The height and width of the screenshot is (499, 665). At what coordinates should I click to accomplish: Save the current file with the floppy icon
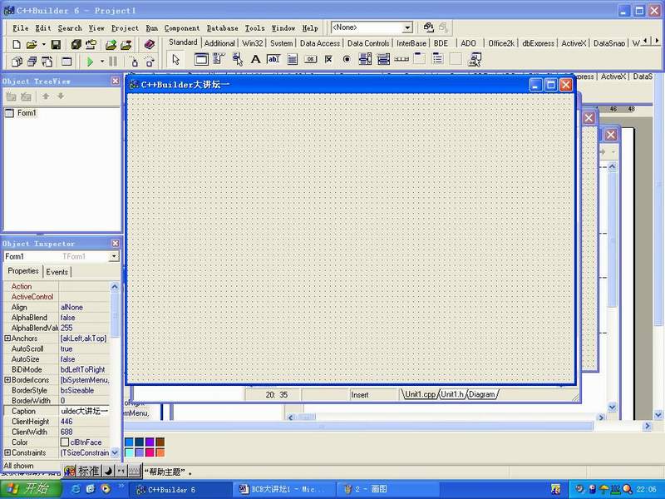point(56,44)
